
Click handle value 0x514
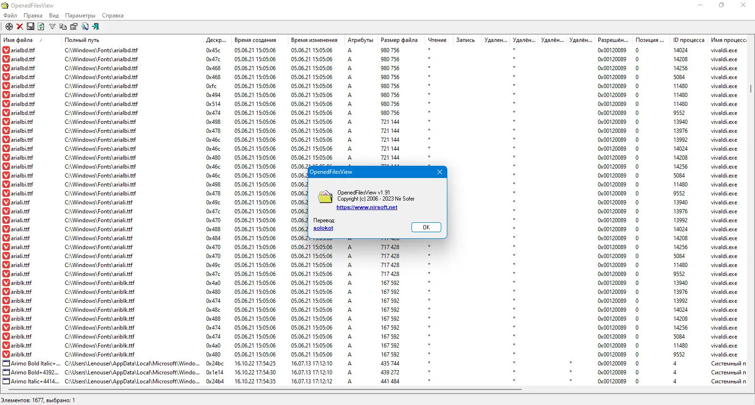point(213,104)
